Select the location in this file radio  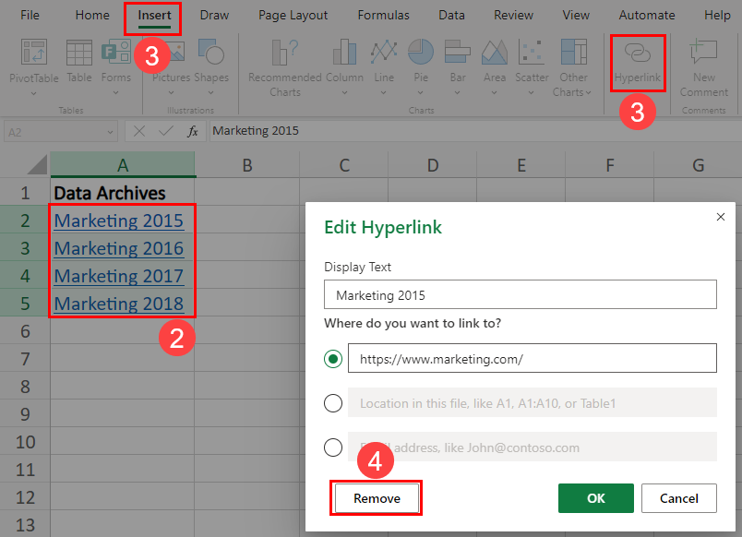(333, 403)
